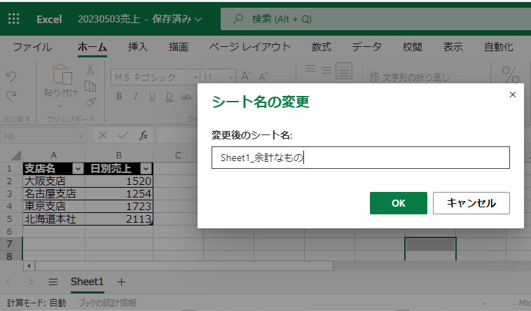
Task: Click the Excel app name link
Action: 49,19
